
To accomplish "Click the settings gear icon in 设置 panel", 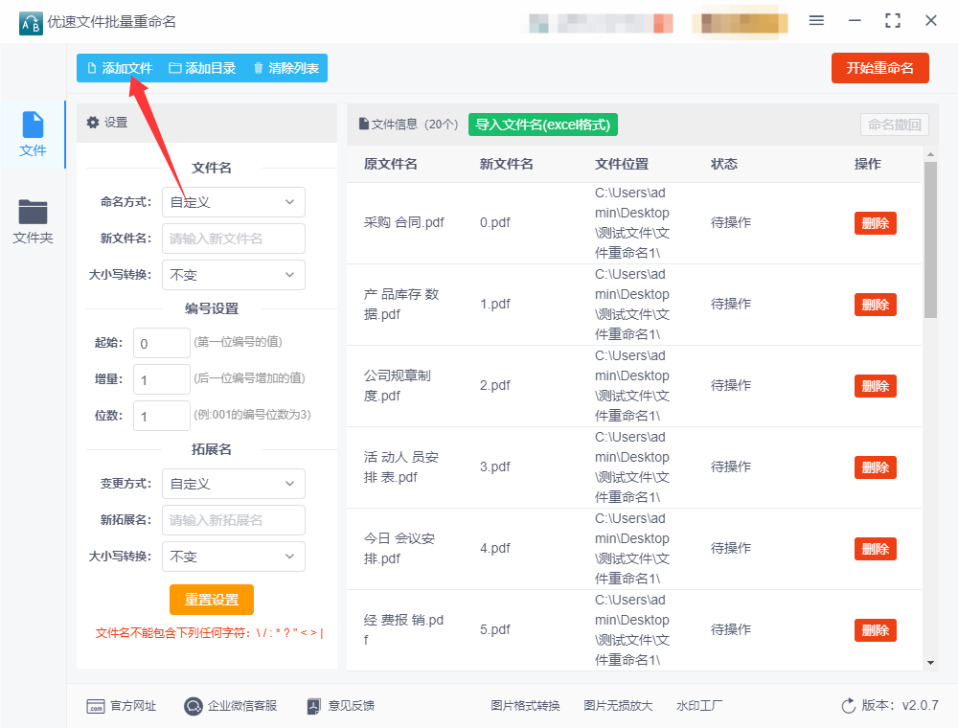I will 93,123.
